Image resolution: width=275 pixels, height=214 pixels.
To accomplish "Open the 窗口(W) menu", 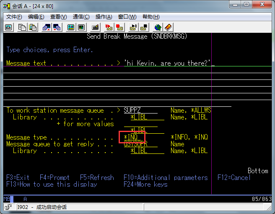I will [x=127, y=17].
